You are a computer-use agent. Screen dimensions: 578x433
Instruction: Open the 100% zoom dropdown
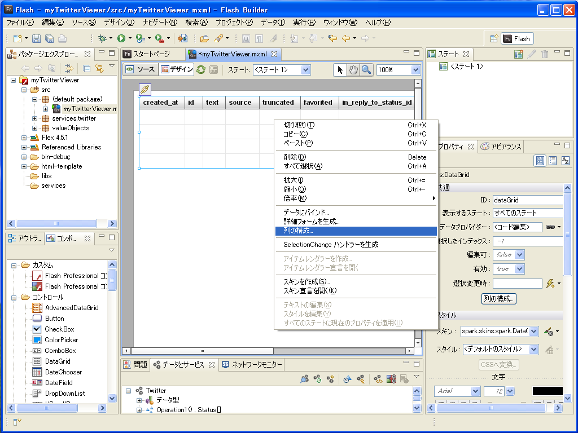(415, 69)
